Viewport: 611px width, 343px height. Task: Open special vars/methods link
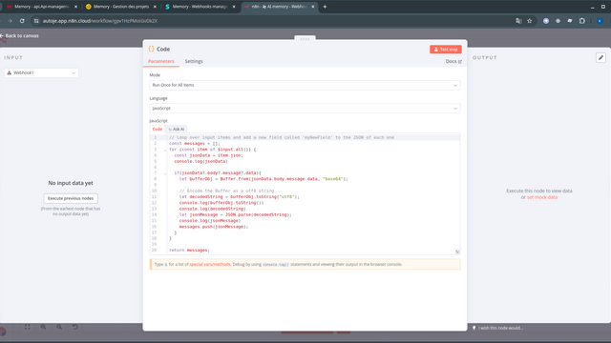coord(210,265)
